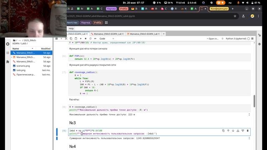267x150 pixels.
Task: Click inside the active code cell with lmbd
Action: point(159,132)
